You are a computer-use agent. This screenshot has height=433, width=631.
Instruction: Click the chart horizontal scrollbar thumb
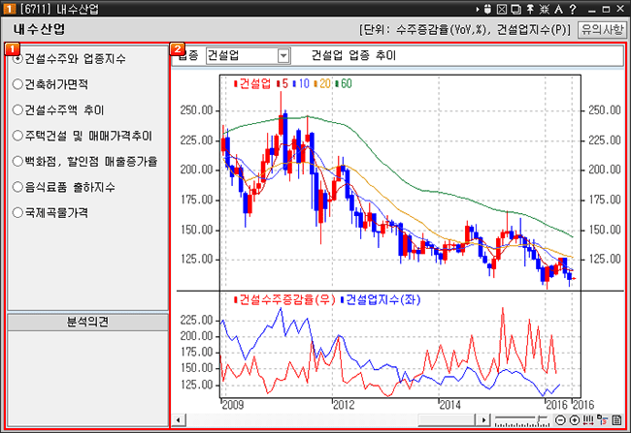[446, 420]
